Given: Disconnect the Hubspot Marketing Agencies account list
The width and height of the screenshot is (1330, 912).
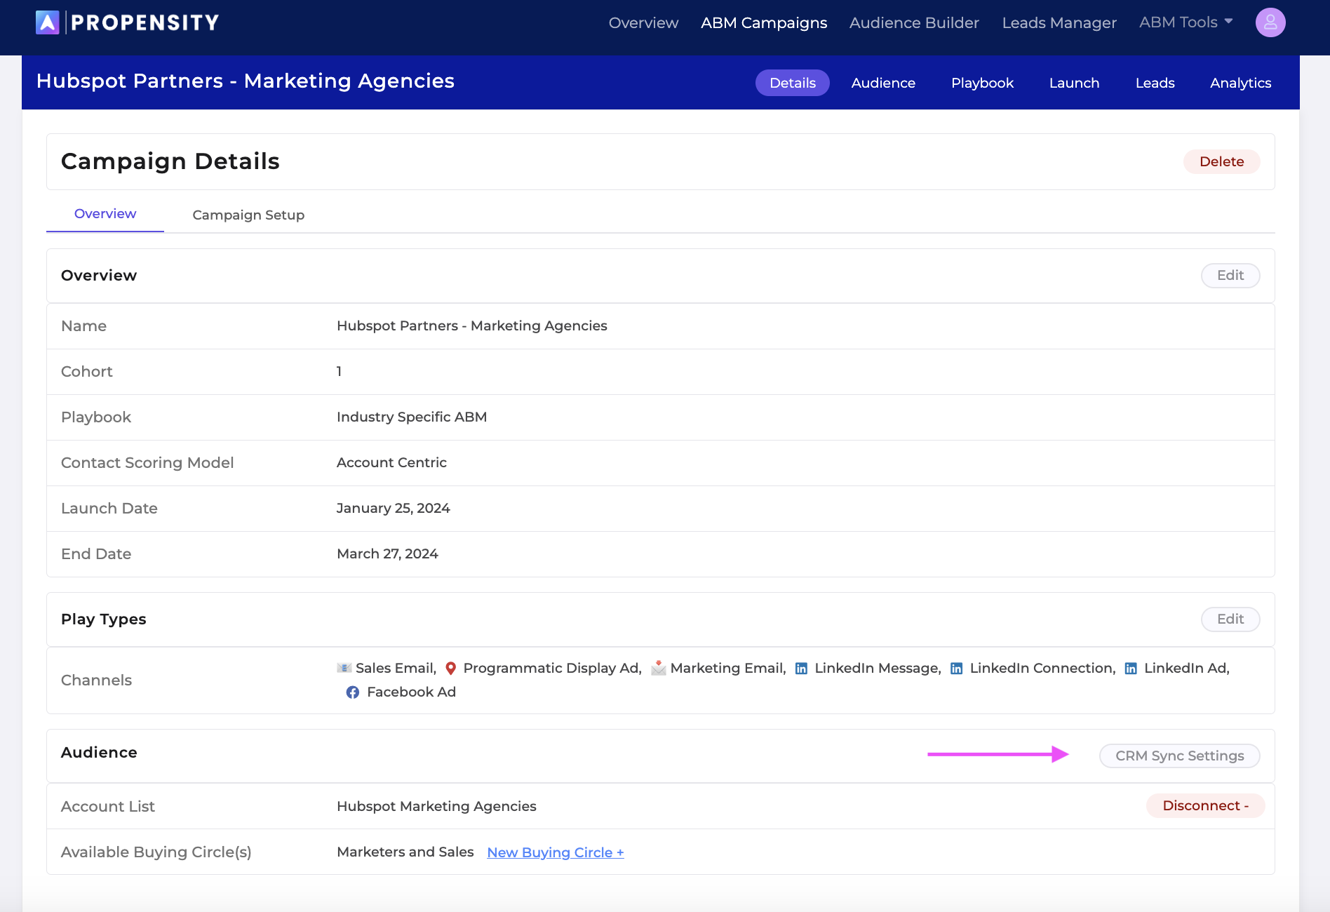Looking at the screenshot, I should (x=1204, y=805).
